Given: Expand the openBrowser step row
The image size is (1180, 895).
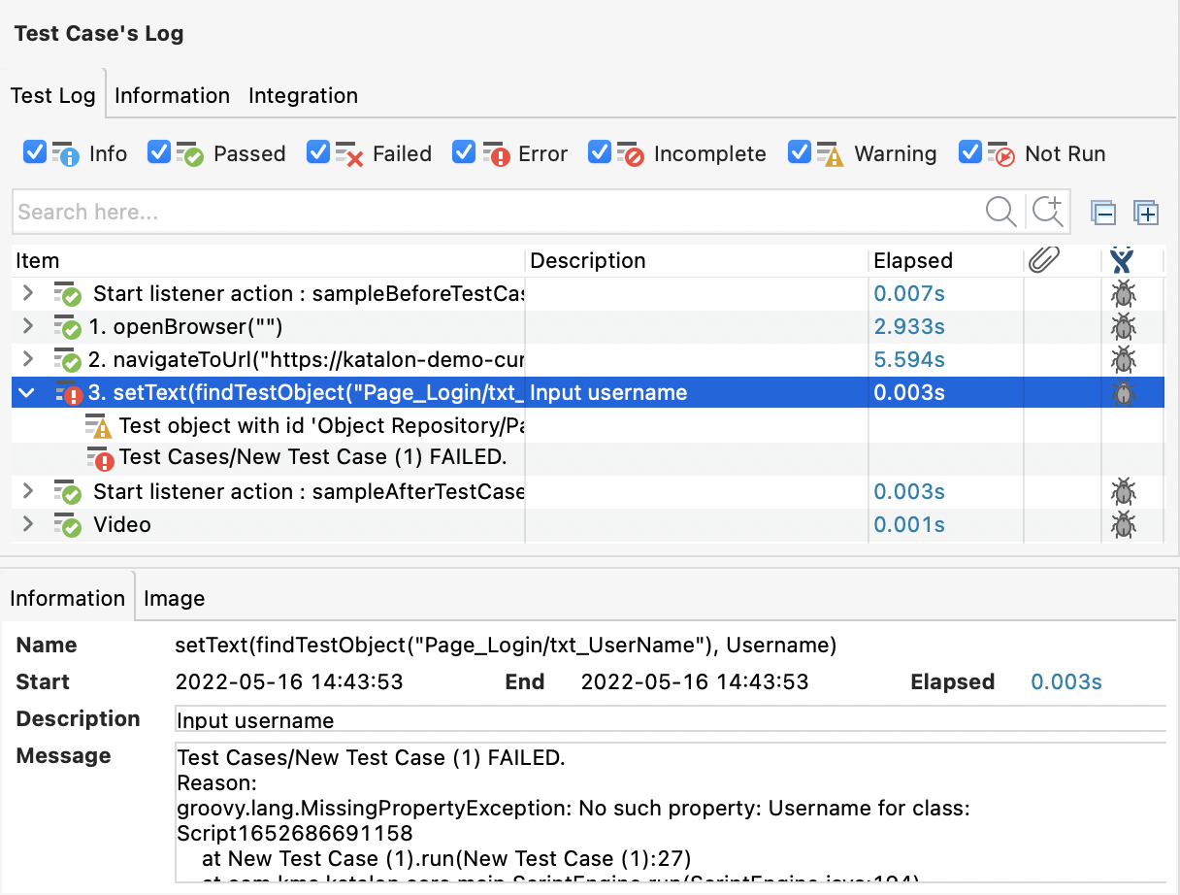Looking at the screenshot, I should 27,326.
